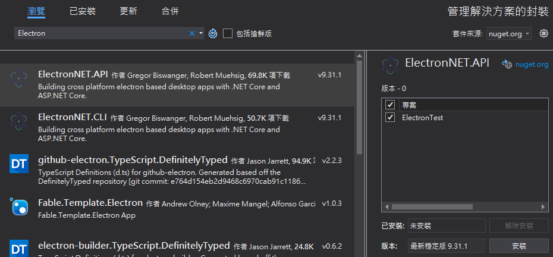
Task: Select electron-builder.TypeScript.DefinitelyTyped package title
Action: tap(134, 245)
